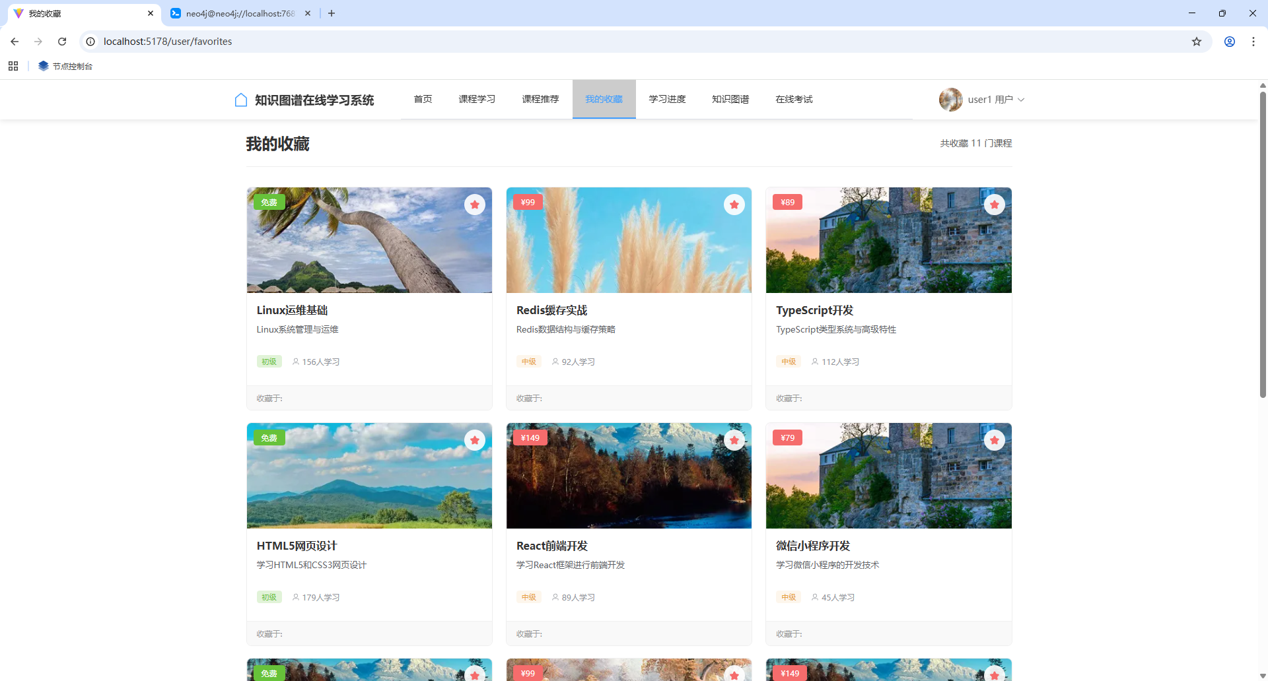This screenshot has height=681, width=1268.
Task: Click the ¥149 price tag on React前端开发
Action: click(x=530, y=438)
